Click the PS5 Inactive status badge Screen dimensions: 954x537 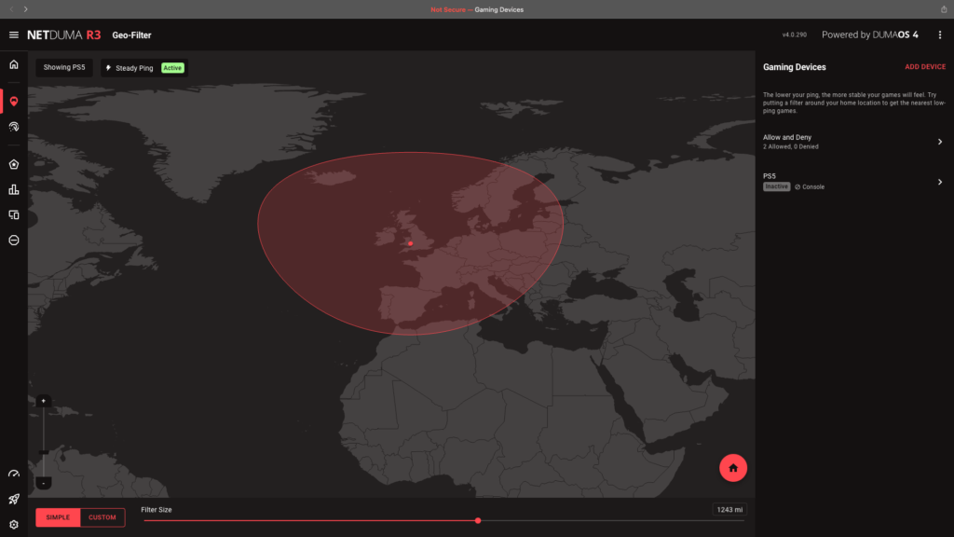pos(776,186)
